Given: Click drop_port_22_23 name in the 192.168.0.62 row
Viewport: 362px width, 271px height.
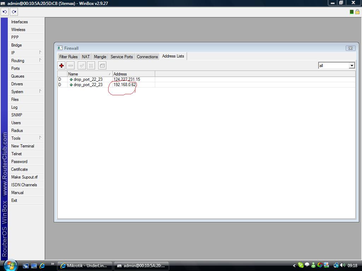Looking at the screenshot, I should click(x=88, y=85).
